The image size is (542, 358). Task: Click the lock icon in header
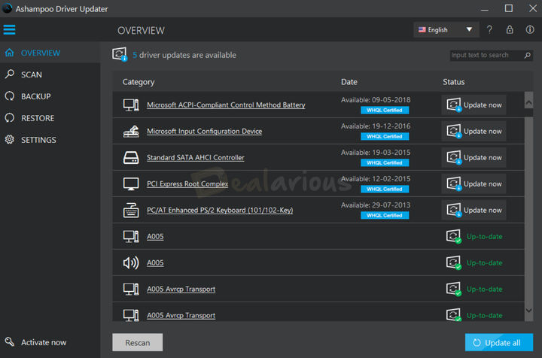coord(510,29)
